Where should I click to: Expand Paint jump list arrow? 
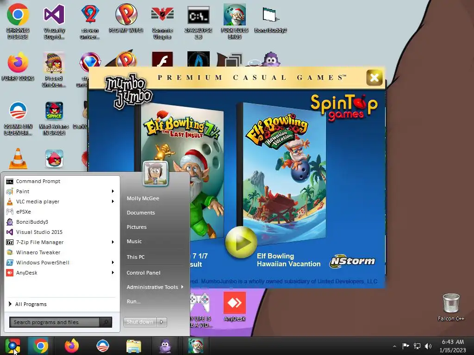click(x=113, y=191)
